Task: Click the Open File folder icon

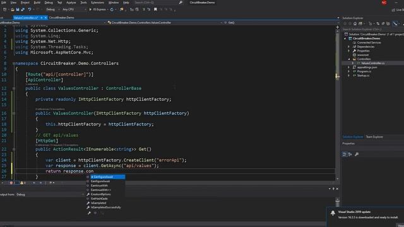Action: [x=13, y=9]
